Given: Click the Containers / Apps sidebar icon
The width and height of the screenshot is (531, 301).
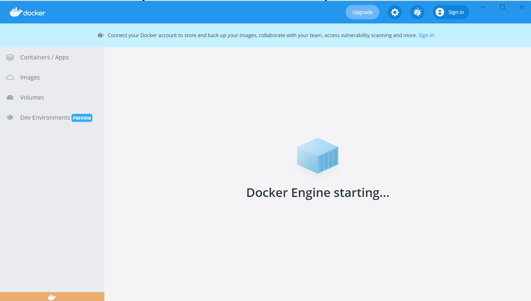Looking at the screenshot, I should (x=10, y=57).
